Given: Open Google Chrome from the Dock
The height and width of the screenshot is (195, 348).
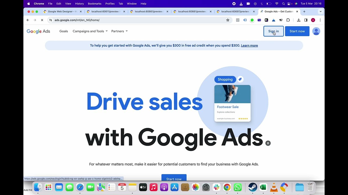Looking at the screenshot, I should [227, 187].
